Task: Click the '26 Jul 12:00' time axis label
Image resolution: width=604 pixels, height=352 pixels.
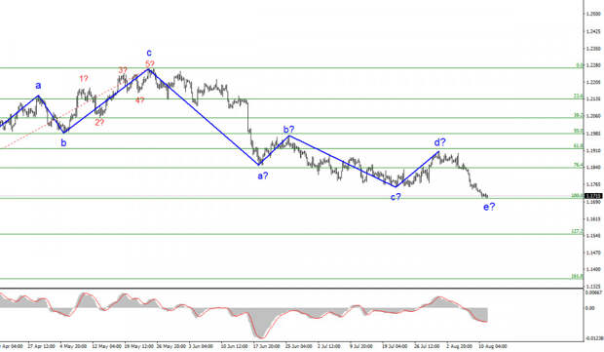Action: (x=428, y=346)
